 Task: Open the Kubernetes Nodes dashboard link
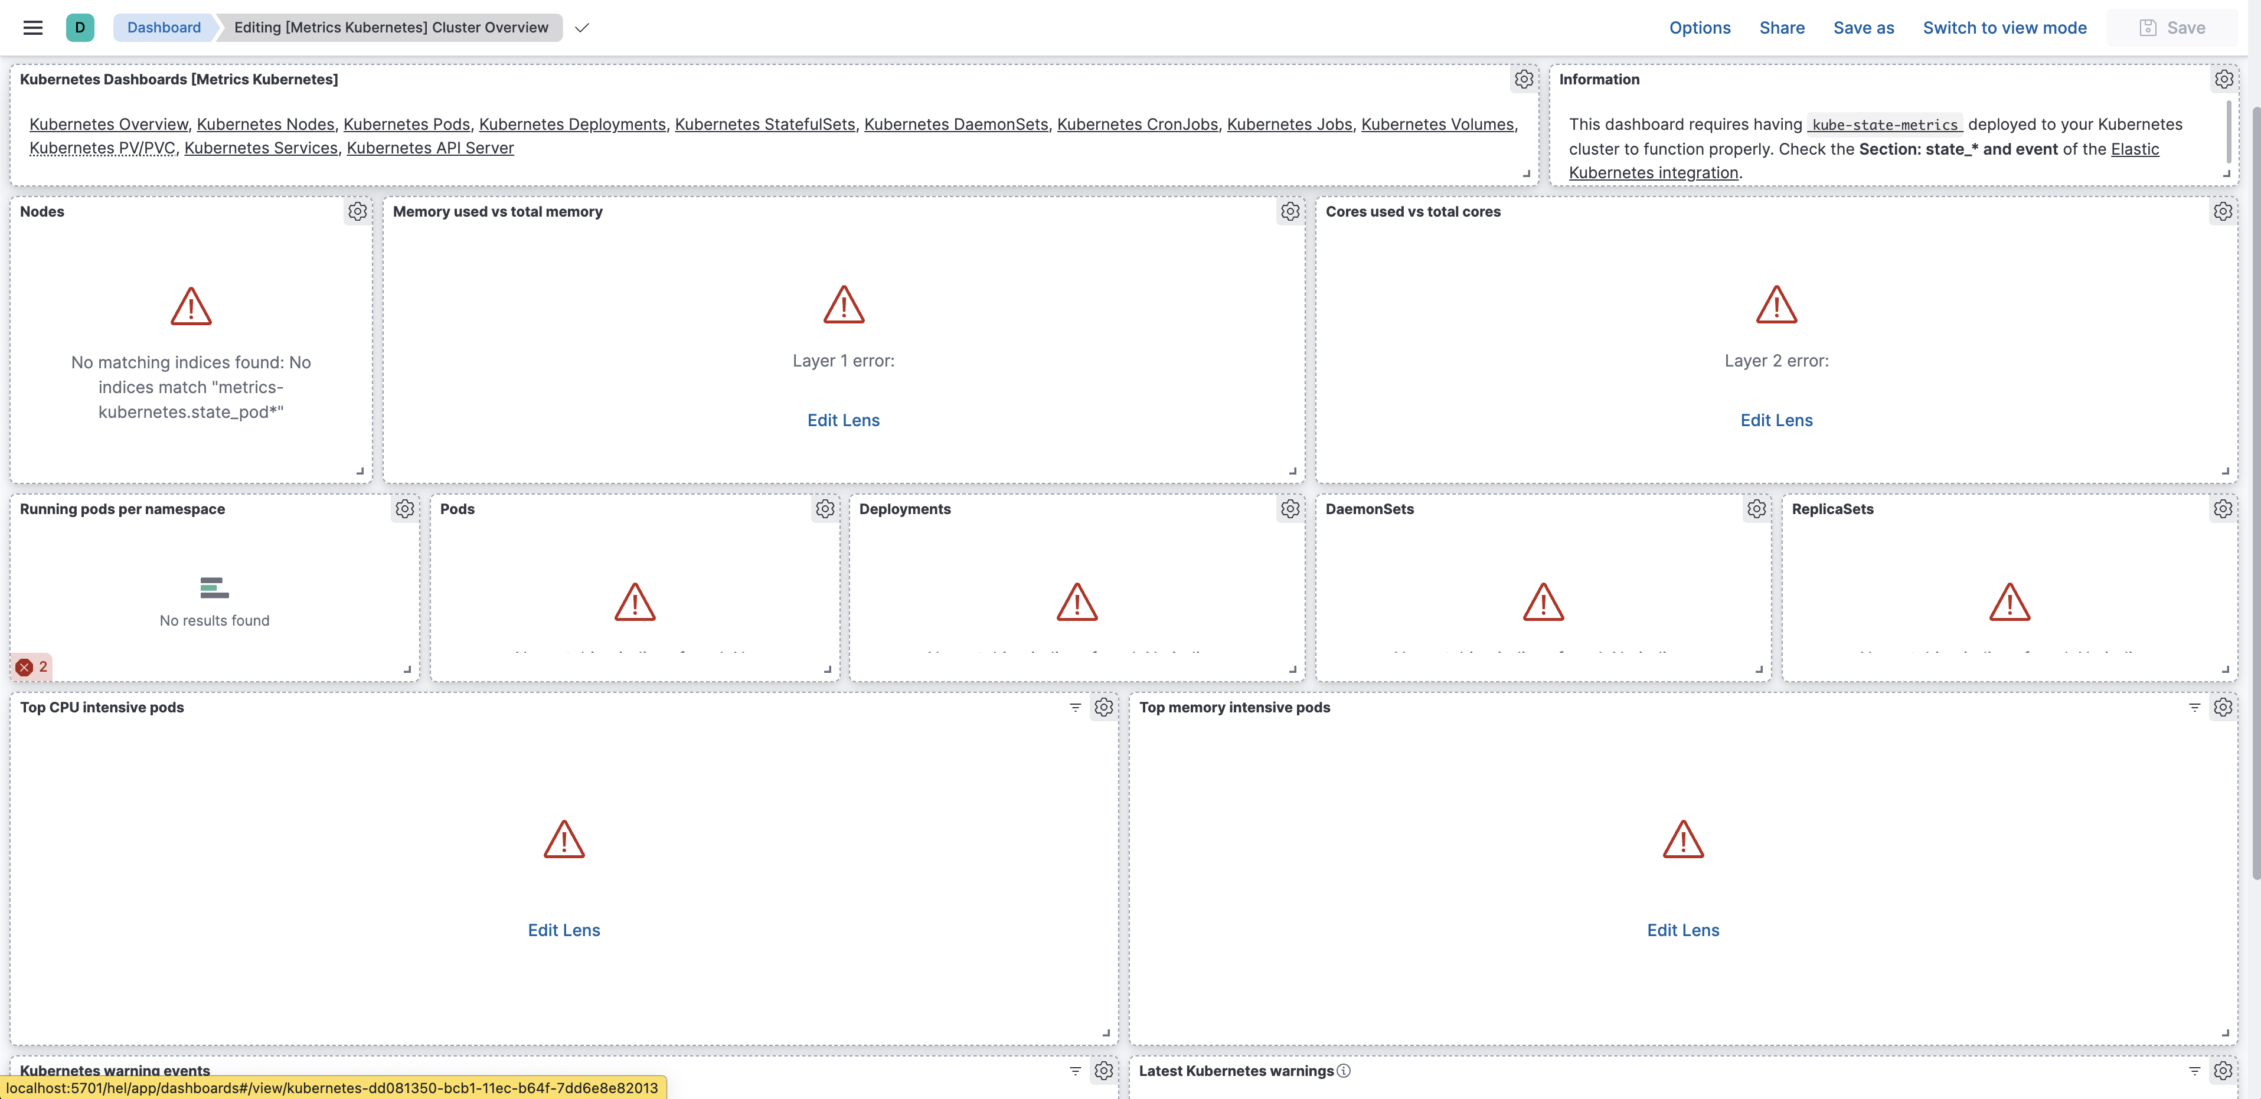coord(265,125)
